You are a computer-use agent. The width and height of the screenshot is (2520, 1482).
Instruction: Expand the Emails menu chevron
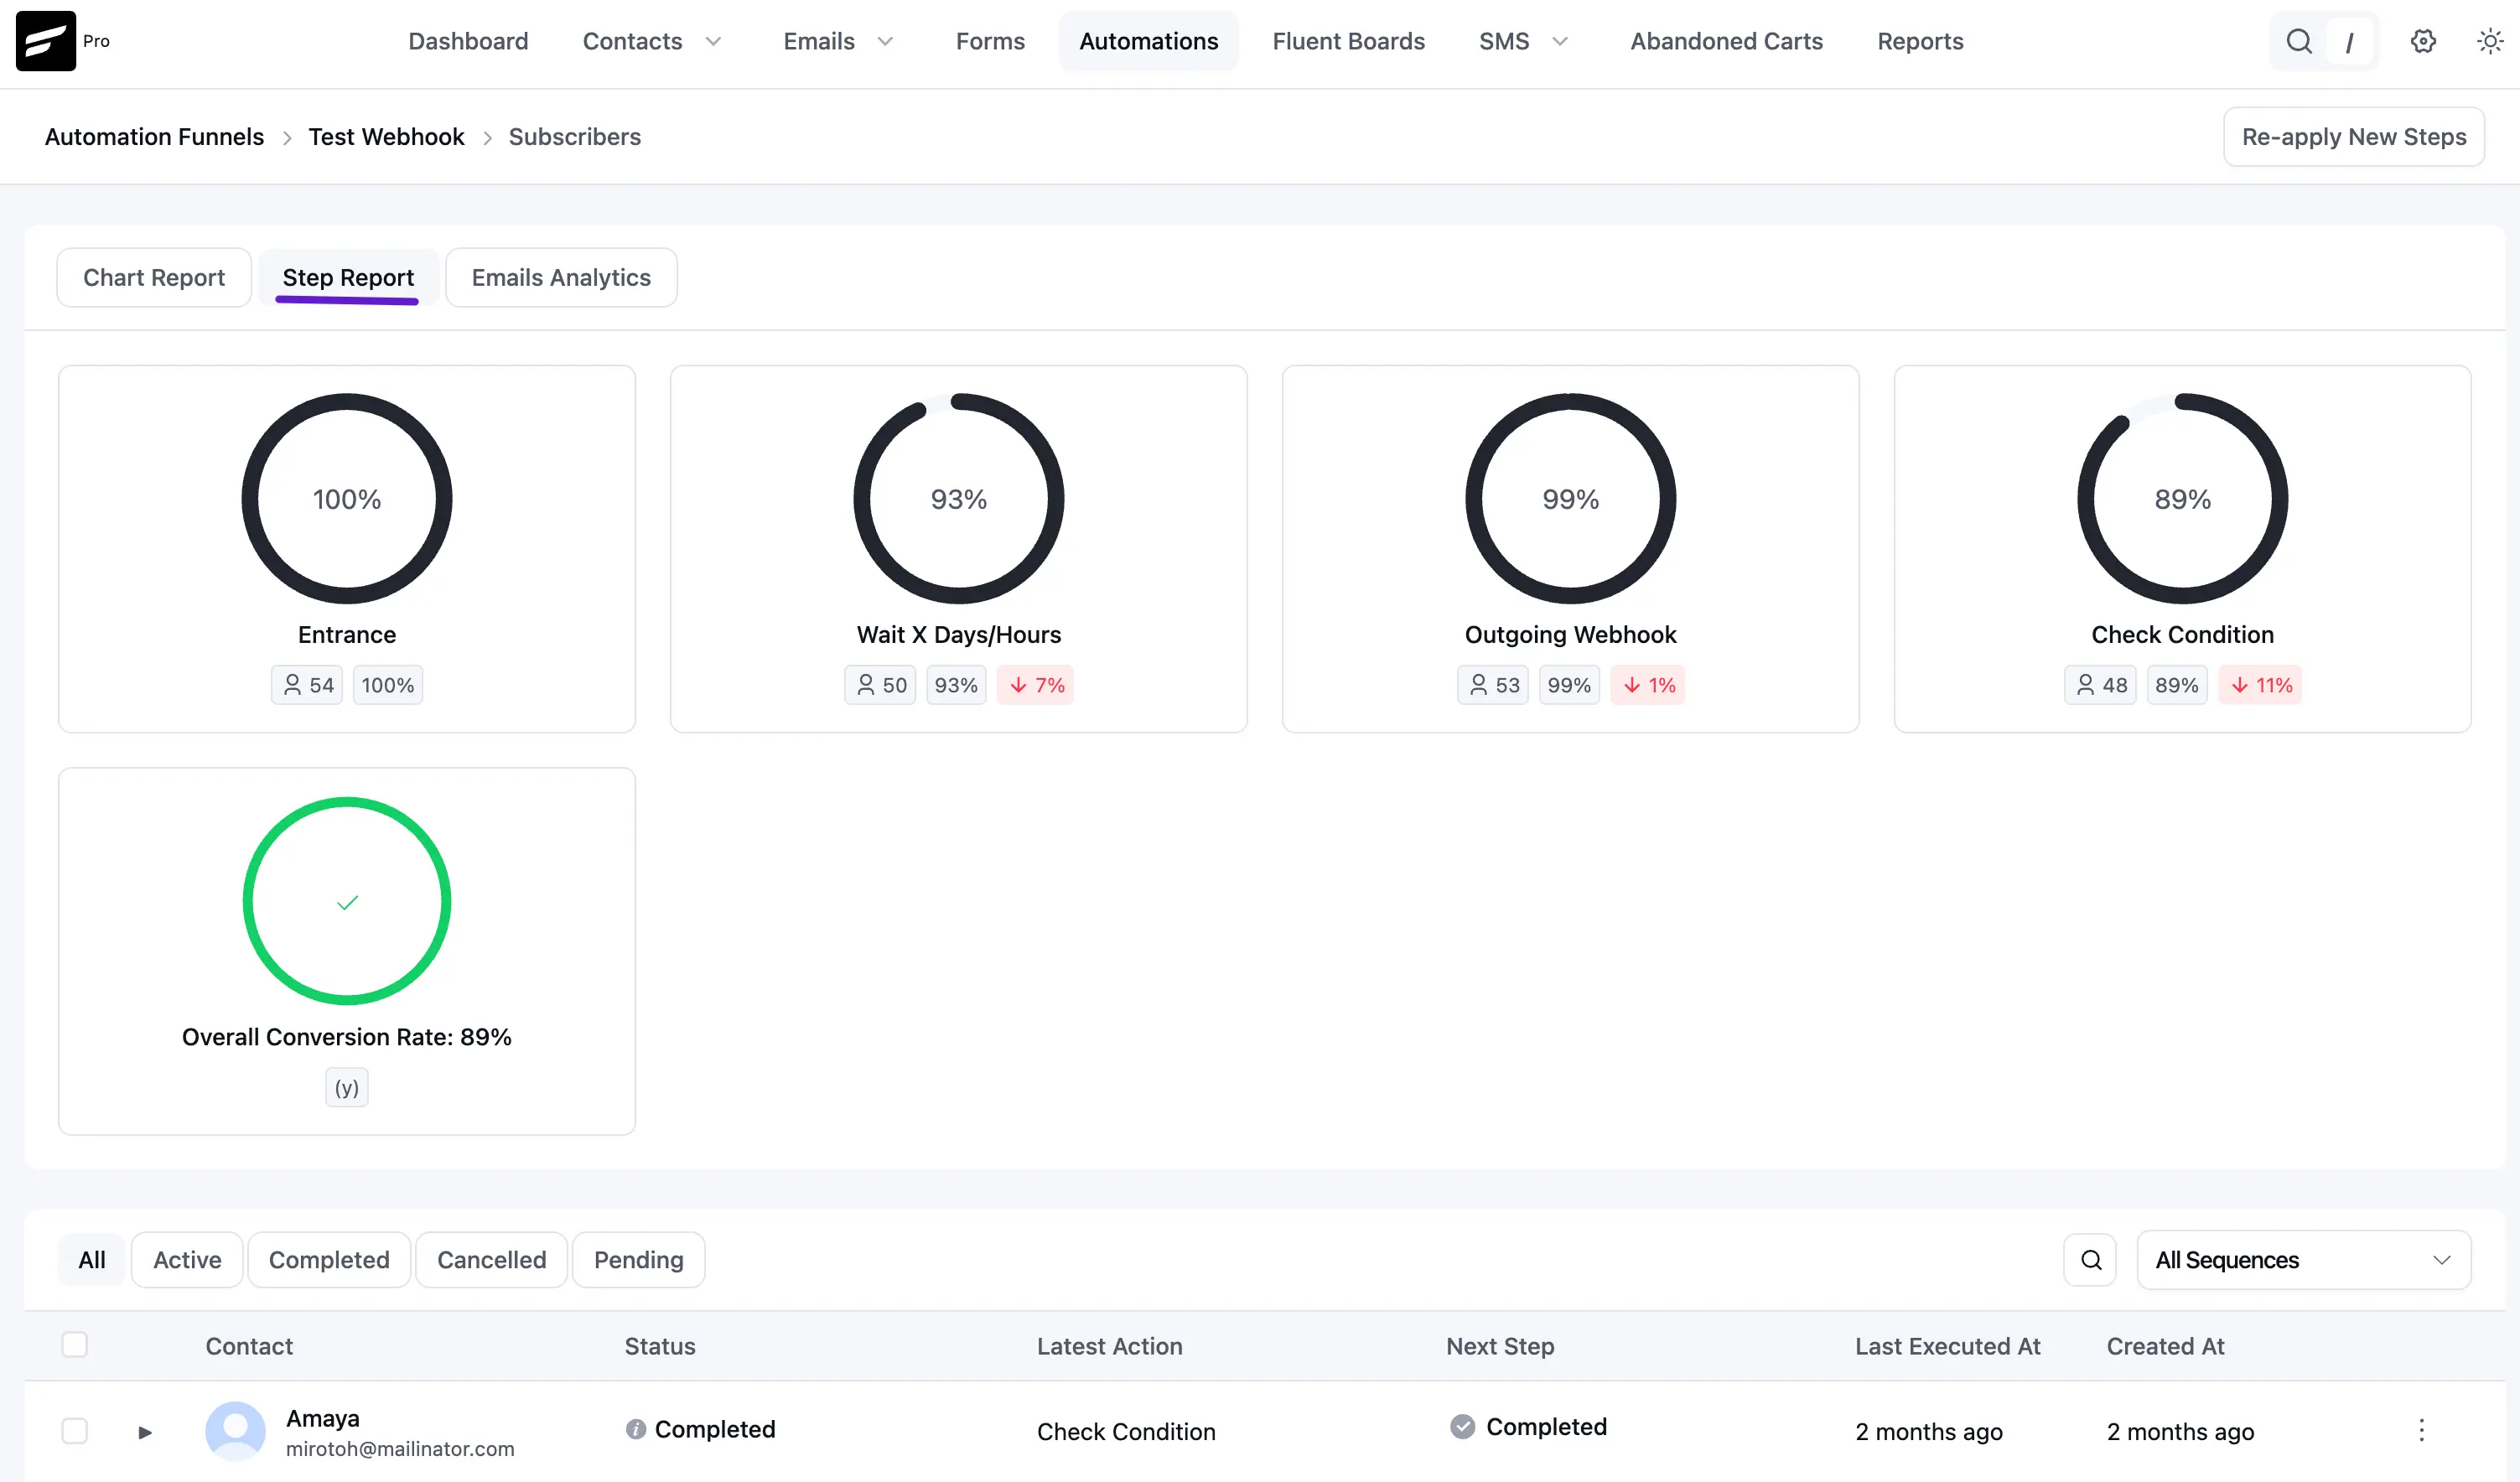tap(885, 42)
